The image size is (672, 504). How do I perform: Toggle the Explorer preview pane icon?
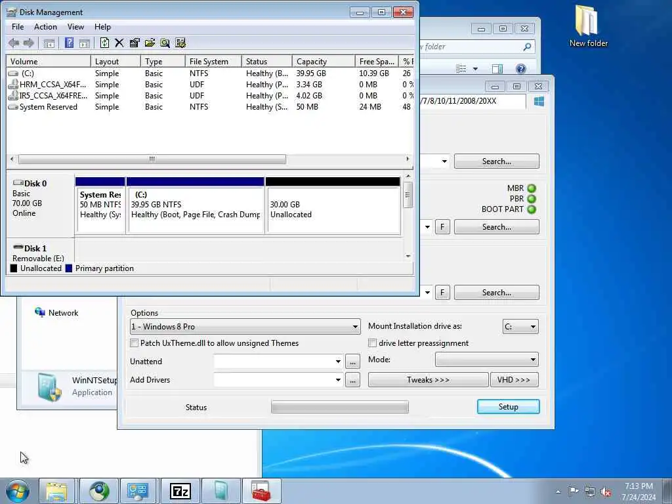(497, 68)
